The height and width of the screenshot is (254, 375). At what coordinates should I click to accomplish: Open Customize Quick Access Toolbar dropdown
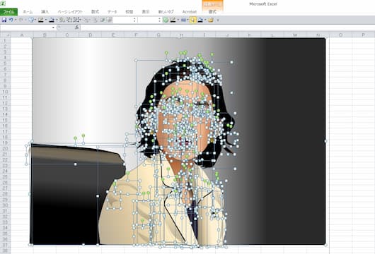(x=218, y=20)
